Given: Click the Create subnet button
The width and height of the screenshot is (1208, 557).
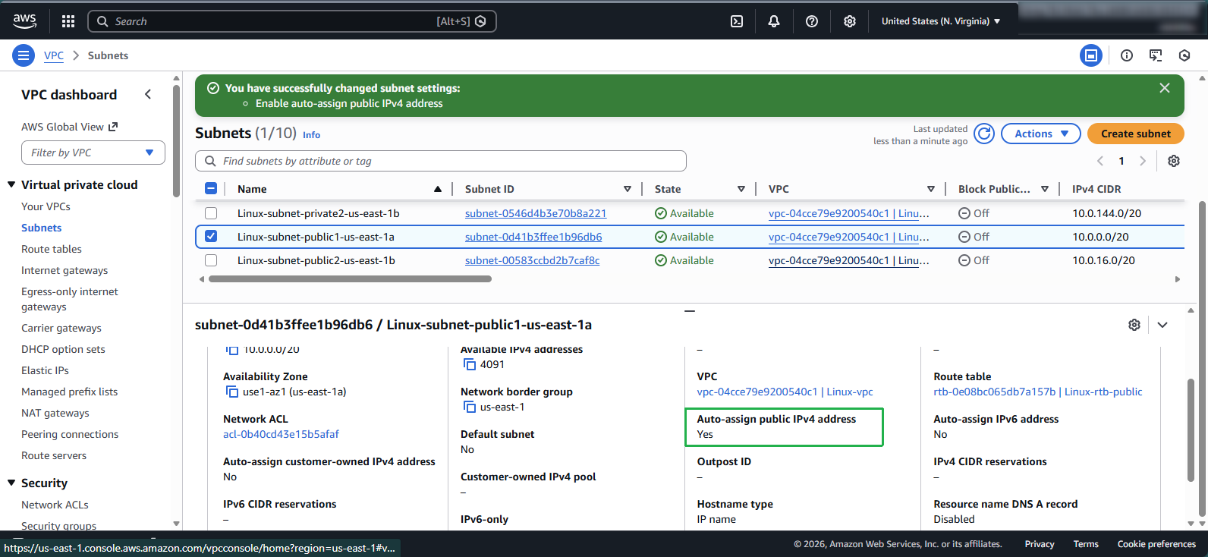Looking at the screenshot, I should tap(1136, 134).
